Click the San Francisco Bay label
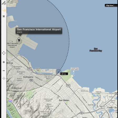The height and width of the screenshot is (118, 118). click(x=96, y=50)
